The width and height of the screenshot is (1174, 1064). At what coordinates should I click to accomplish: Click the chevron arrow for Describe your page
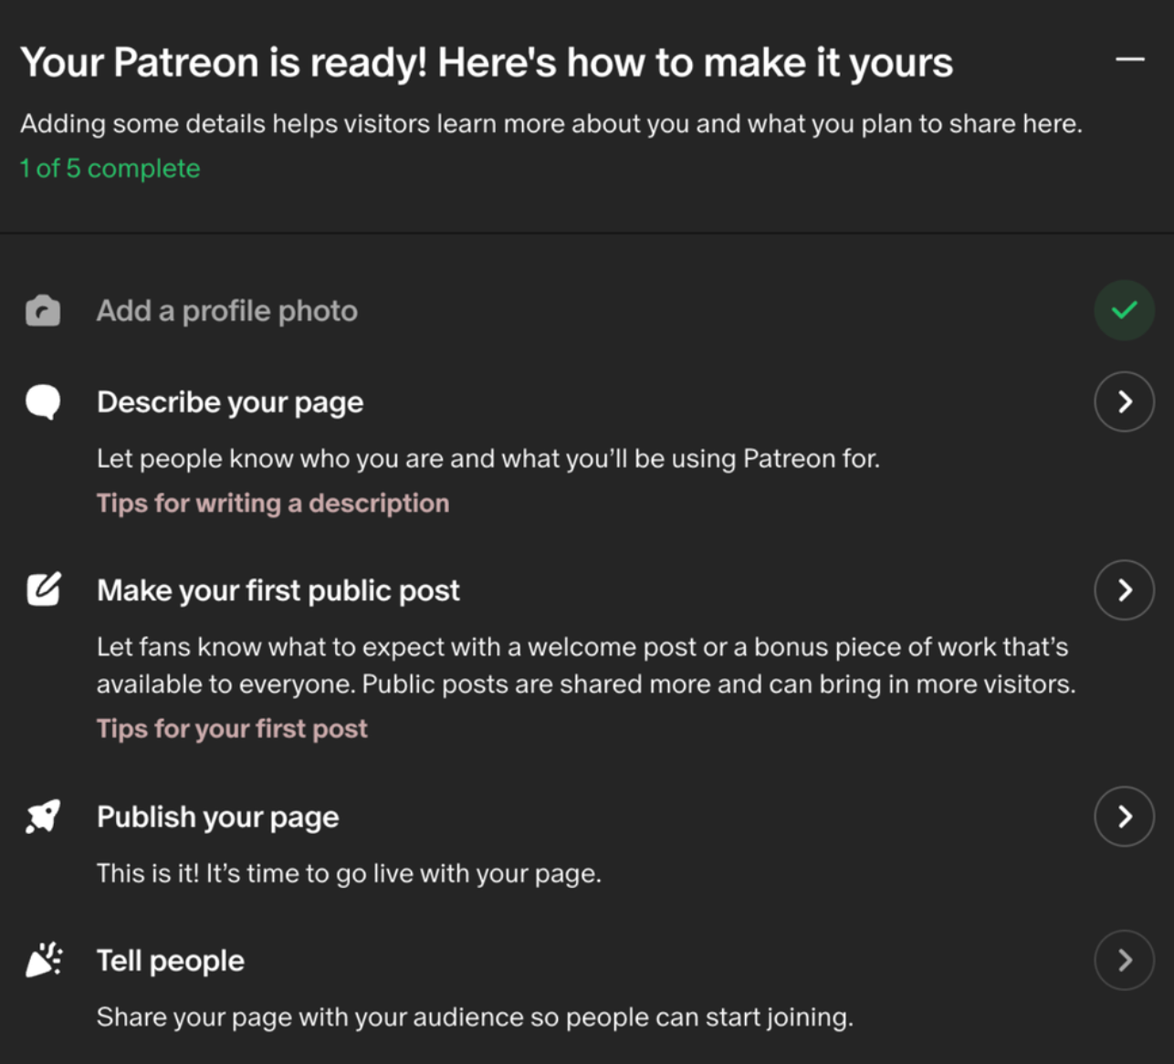click(1124, 402)
